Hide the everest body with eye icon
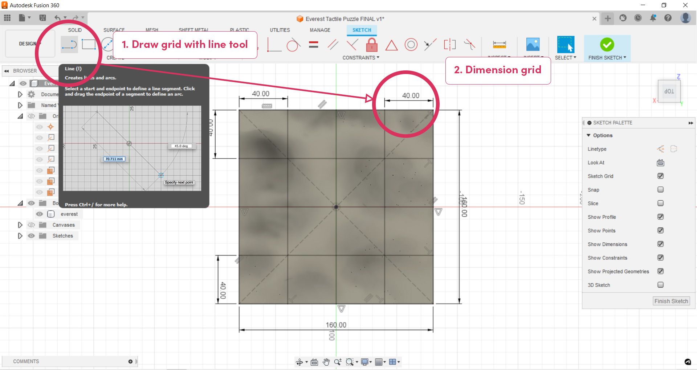Screen dimensions: 697x370 click(40, 214)
